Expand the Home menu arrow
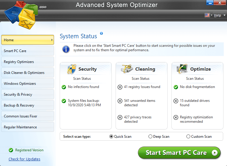The height and width of the screenshot is (166, 227). (x=52, y=40)
